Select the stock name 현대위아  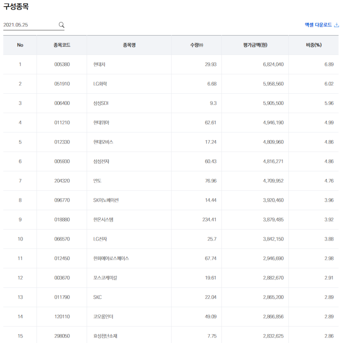click(101, 123)
